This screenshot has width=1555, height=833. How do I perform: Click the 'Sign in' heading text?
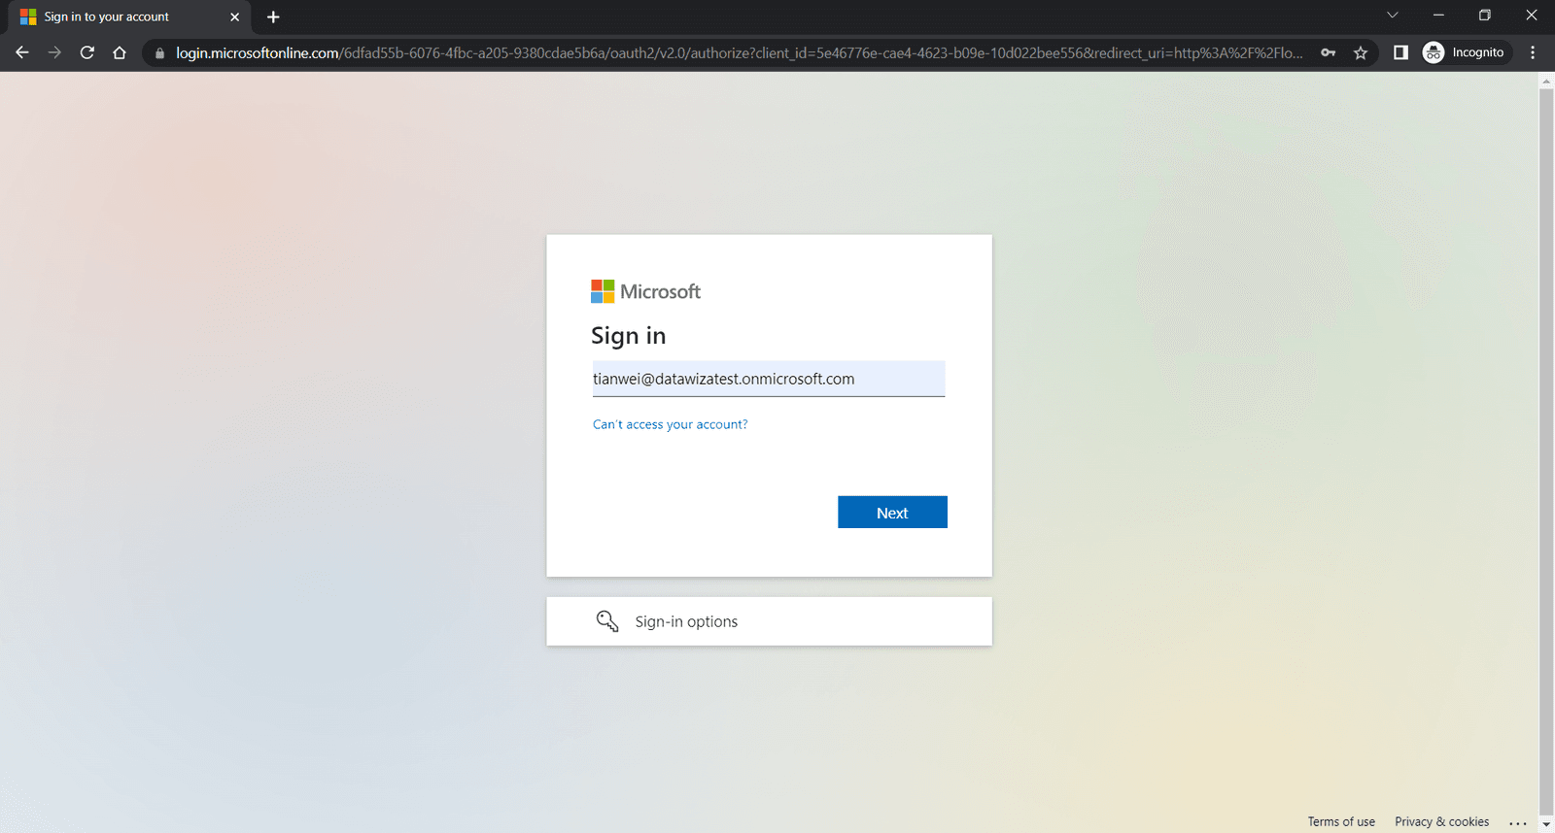[x=629, y=336]
